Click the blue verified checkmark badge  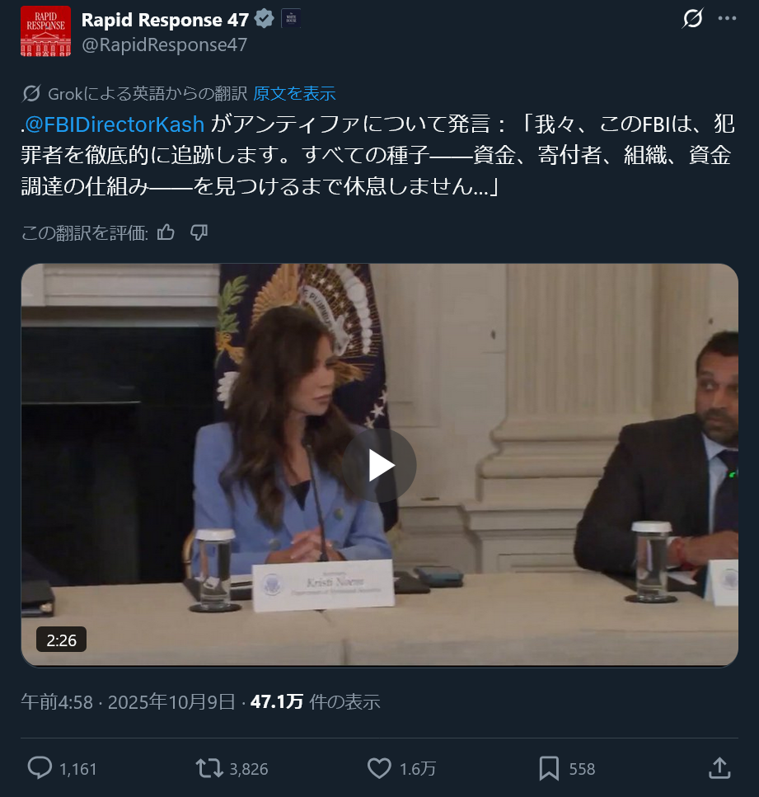[x=265, y=19]
